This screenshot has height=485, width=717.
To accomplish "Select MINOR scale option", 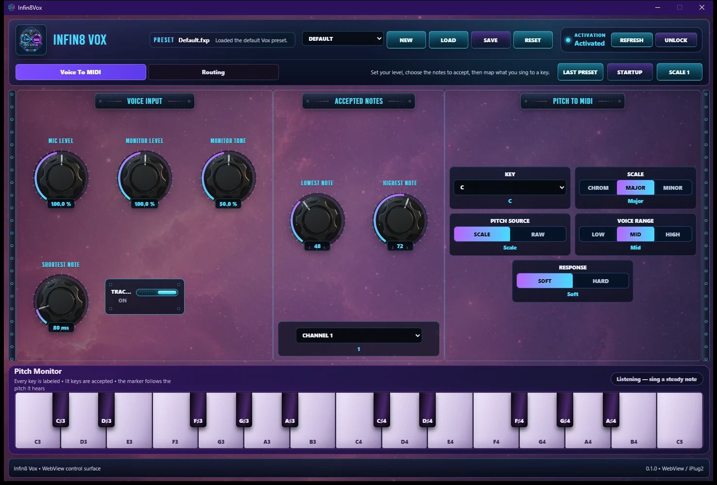I will [673, 188].
